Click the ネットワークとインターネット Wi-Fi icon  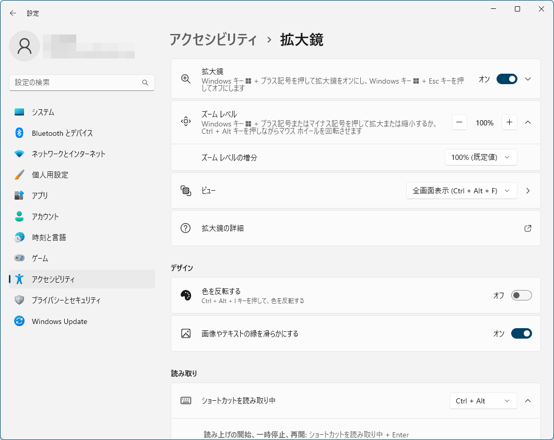click(19, 154)
